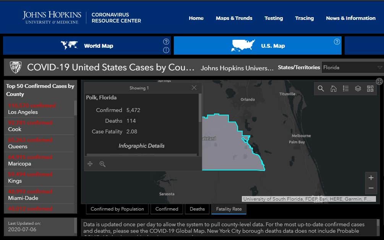Click the popup pan/move icon
Image resolution: width=384 pixels, height=240 pixels.
(90, 164)
